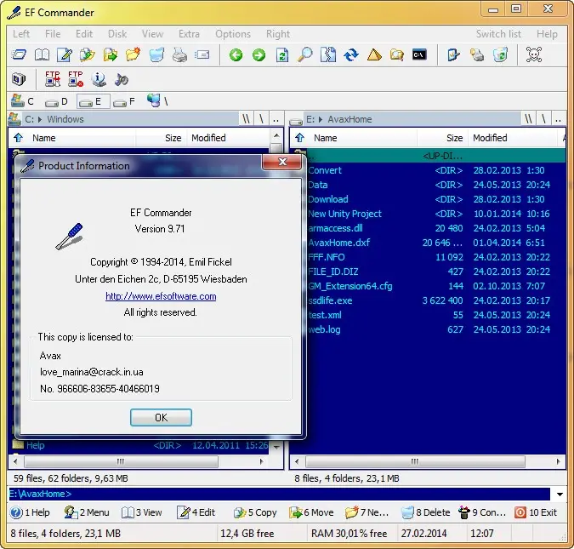Go forward with the green right arrow
This screenshot has height=549, width=574.
click(259, 55)
